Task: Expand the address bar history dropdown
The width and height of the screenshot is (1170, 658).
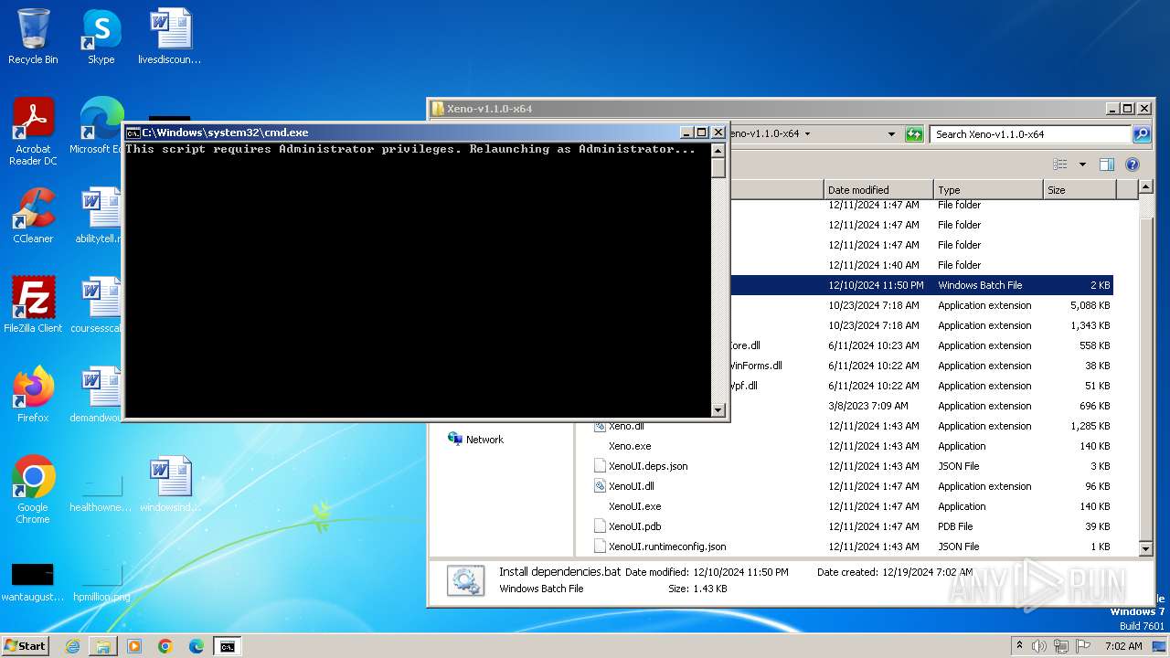Action: click(891, 134)
